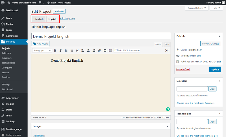Screen dimensions: 226x137
Task: Click Add BWS Shortcode button
Action: (127, 50)
